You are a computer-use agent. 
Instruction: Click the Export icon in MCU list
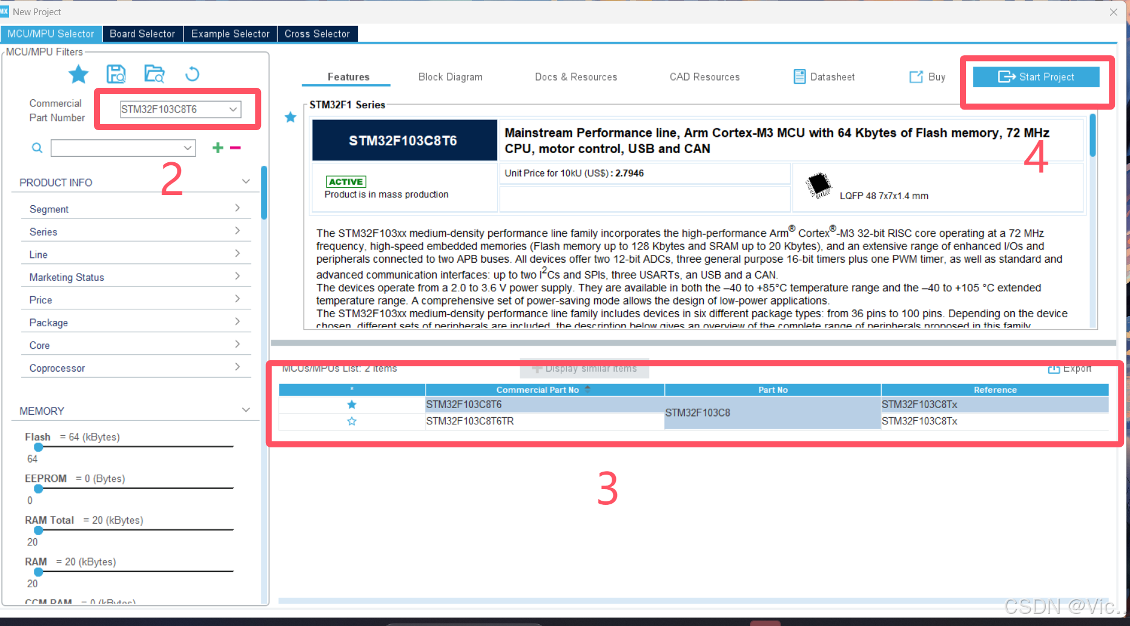click(x=1054, y=369)
